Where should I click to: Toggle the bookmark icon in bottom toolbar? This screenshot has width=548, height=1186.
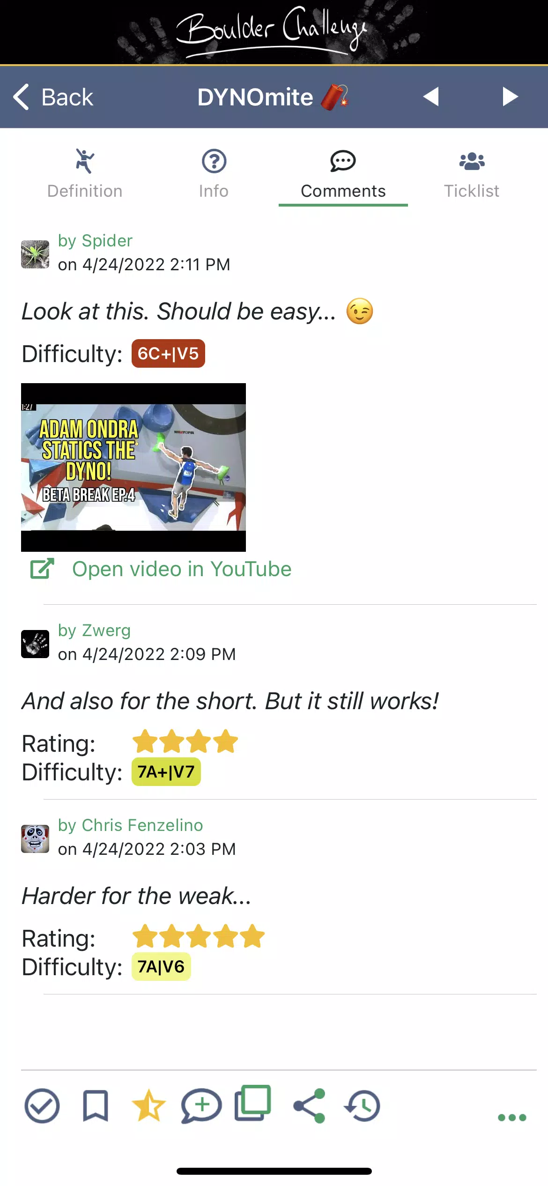pos(95,1106)
